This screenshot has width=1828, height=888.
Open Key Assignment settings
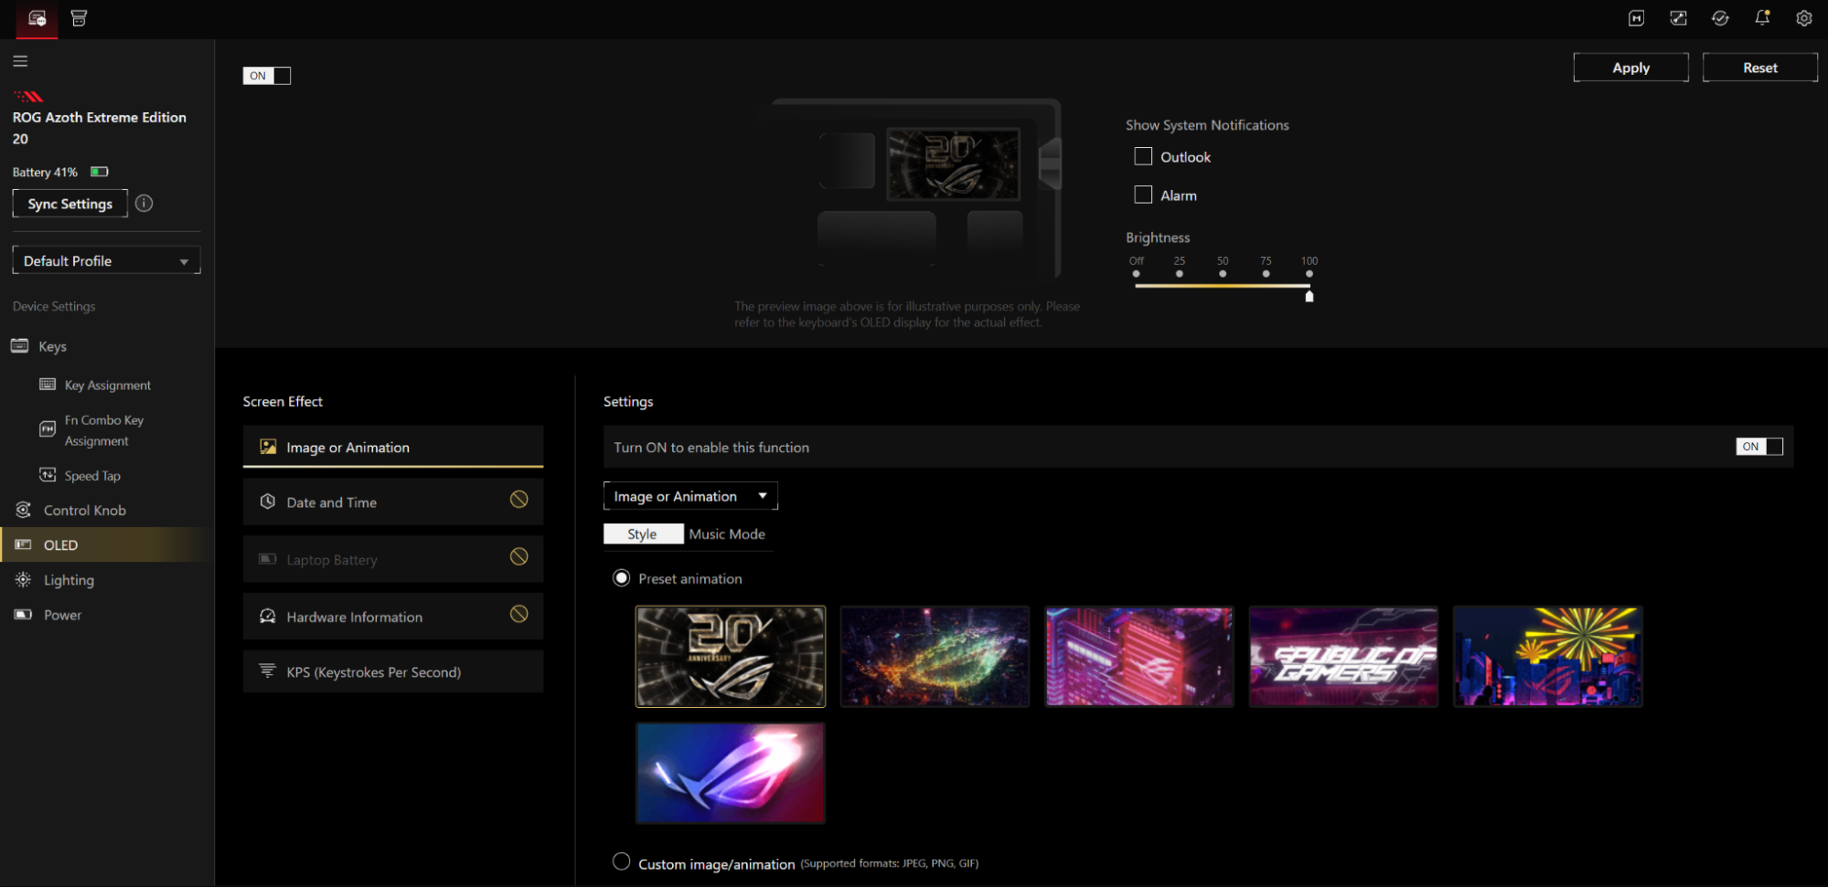click(x=107, y=385)
